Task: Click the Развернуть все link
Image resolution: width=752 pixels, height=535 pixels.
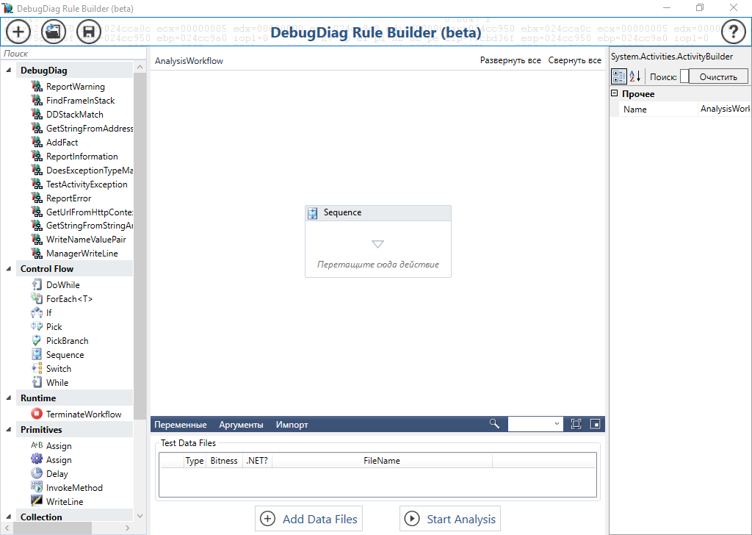Action: click(510, 61)
